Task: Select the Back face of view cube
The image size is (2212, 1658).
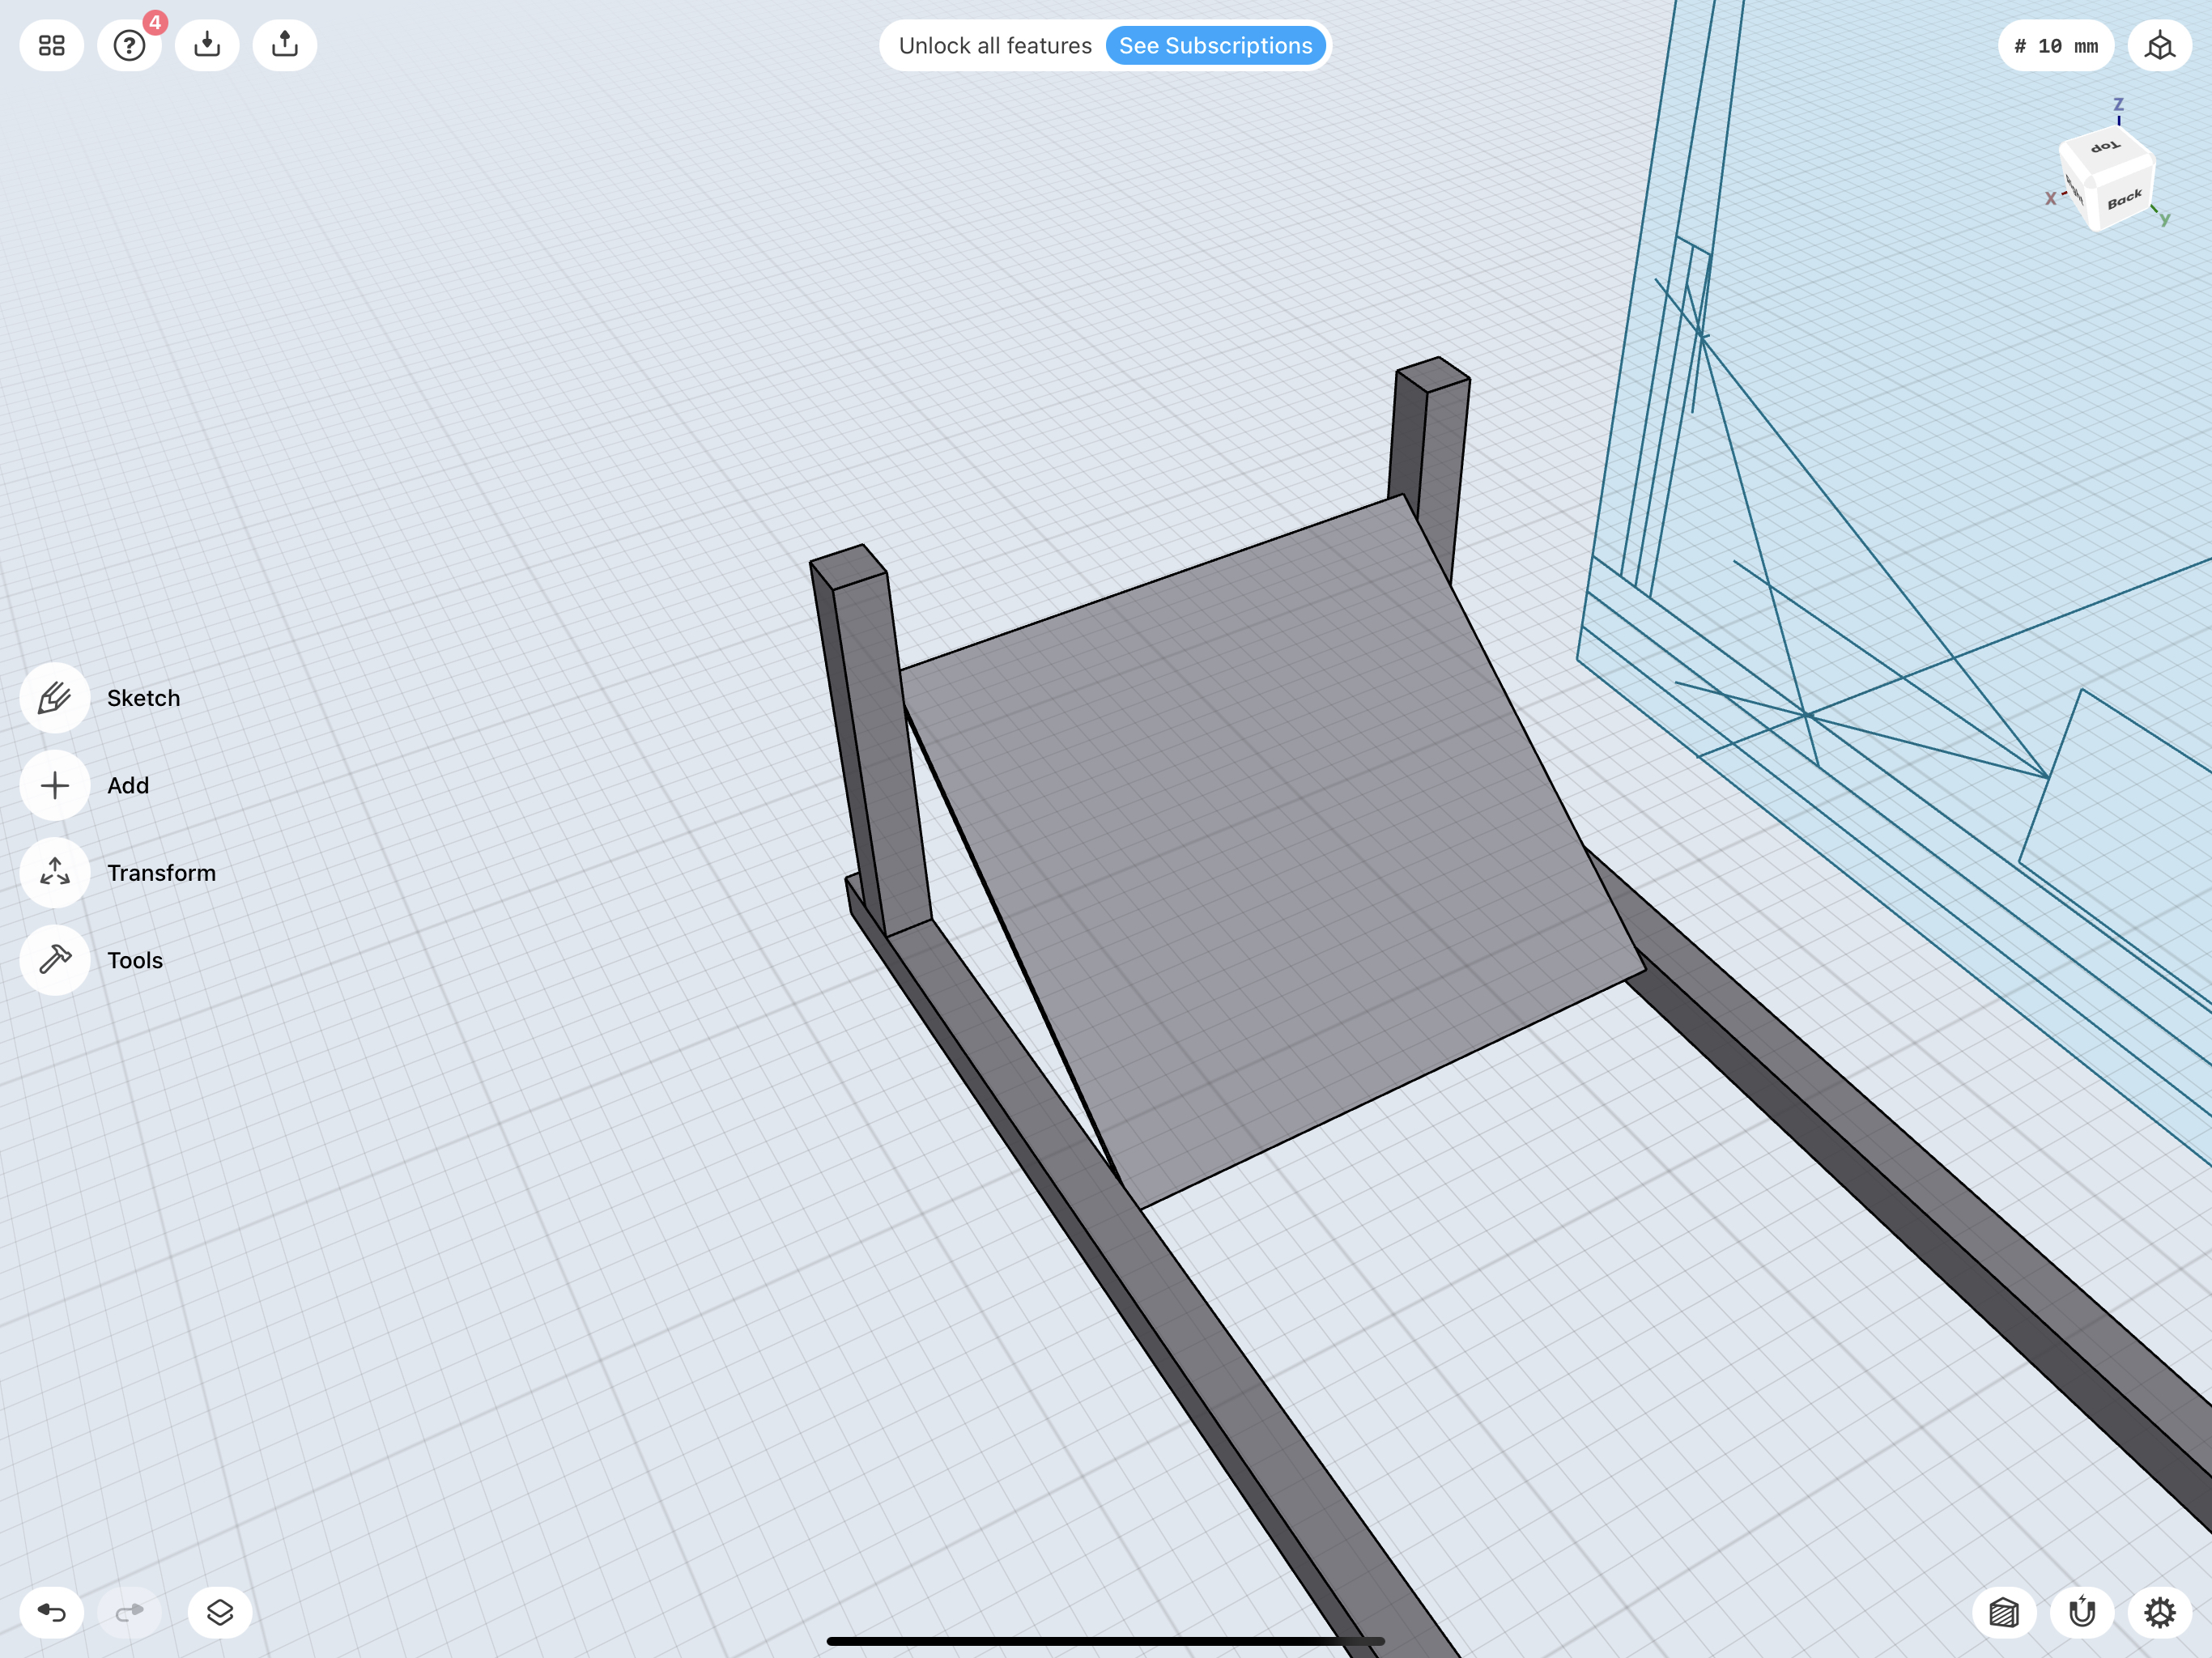Action: tap(2124, 200)
